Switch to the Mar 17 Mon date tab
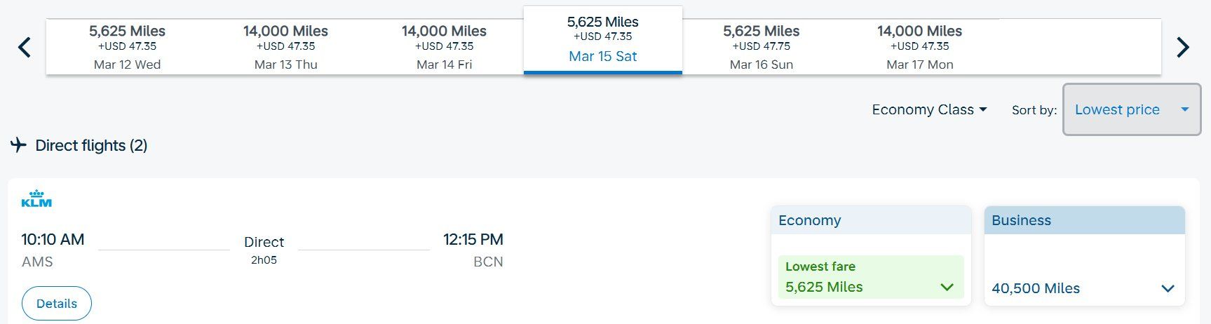1211x324 pixels. (x=919, y=47)
